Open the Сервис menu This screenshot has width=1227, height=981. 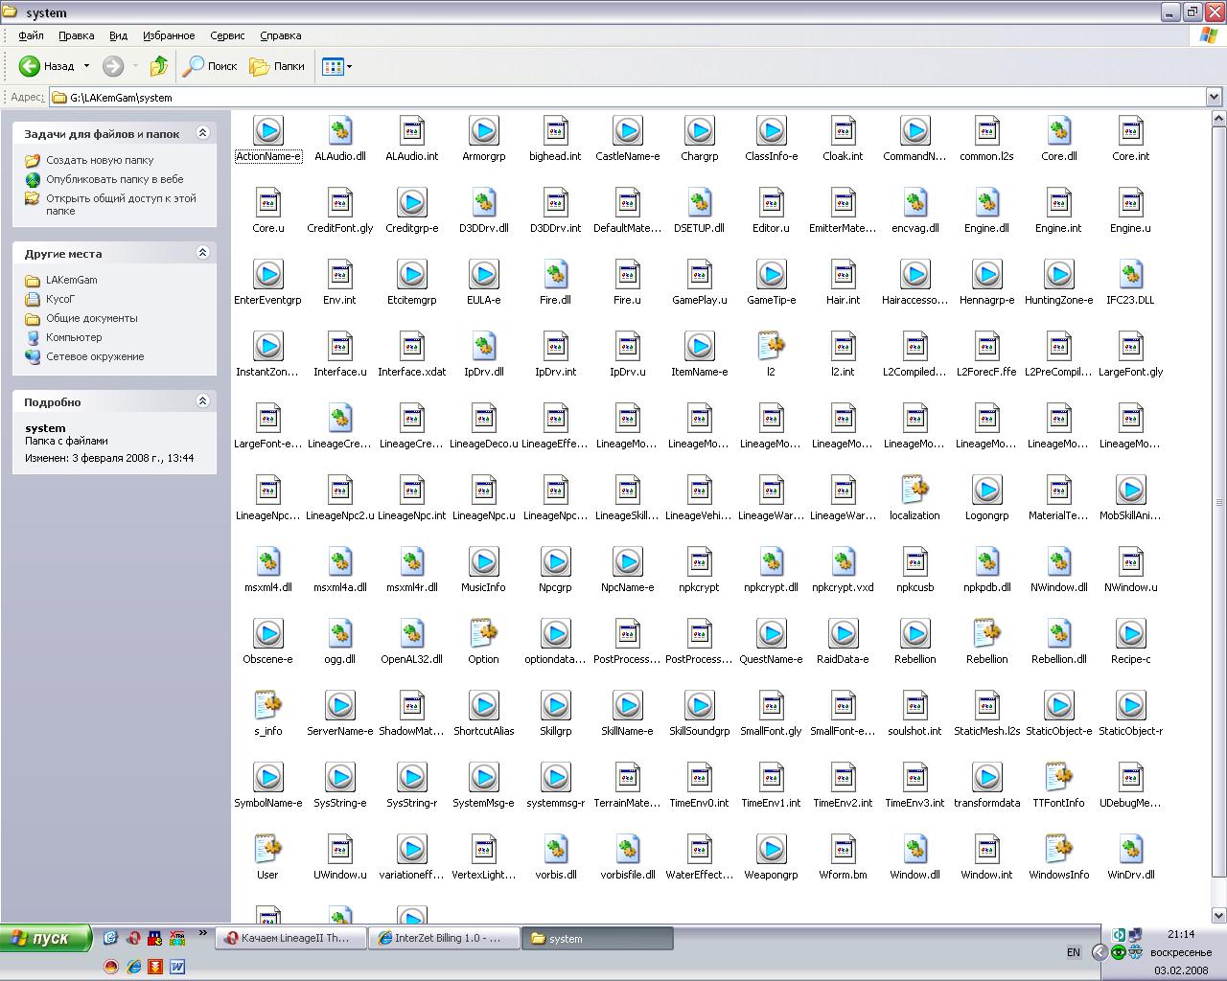[227, 35]
